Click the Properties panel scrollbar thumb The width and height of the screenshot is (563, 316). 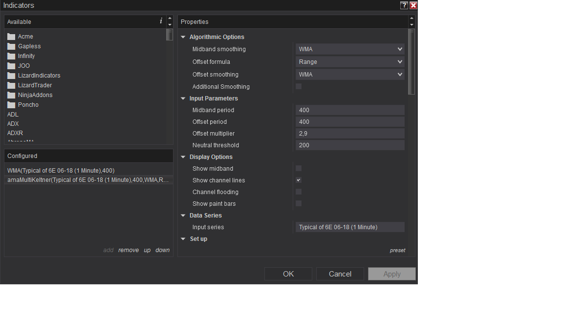pyautogui.click(x=411, y=61)
